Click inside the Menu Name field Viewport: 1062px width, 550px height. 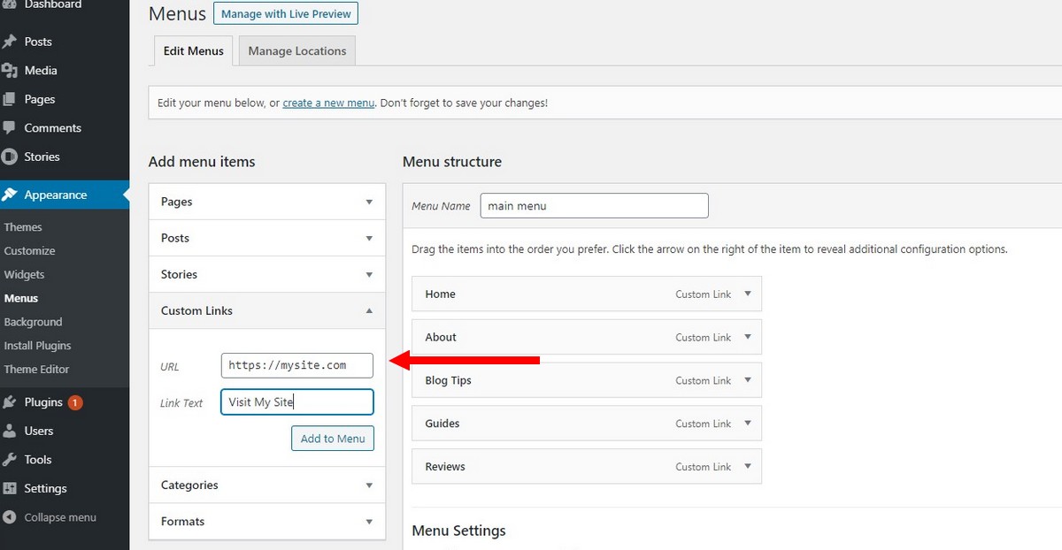(x=594, y=205)
